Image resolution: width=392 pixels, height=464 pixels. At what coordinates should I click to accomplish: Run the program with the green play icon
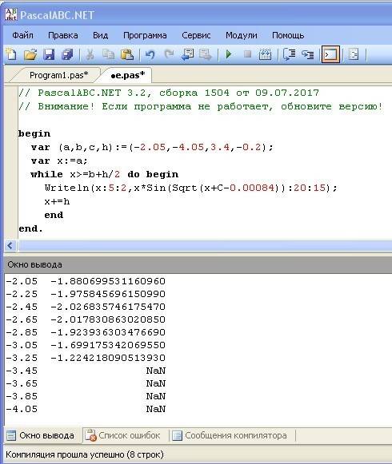[229, 54]
